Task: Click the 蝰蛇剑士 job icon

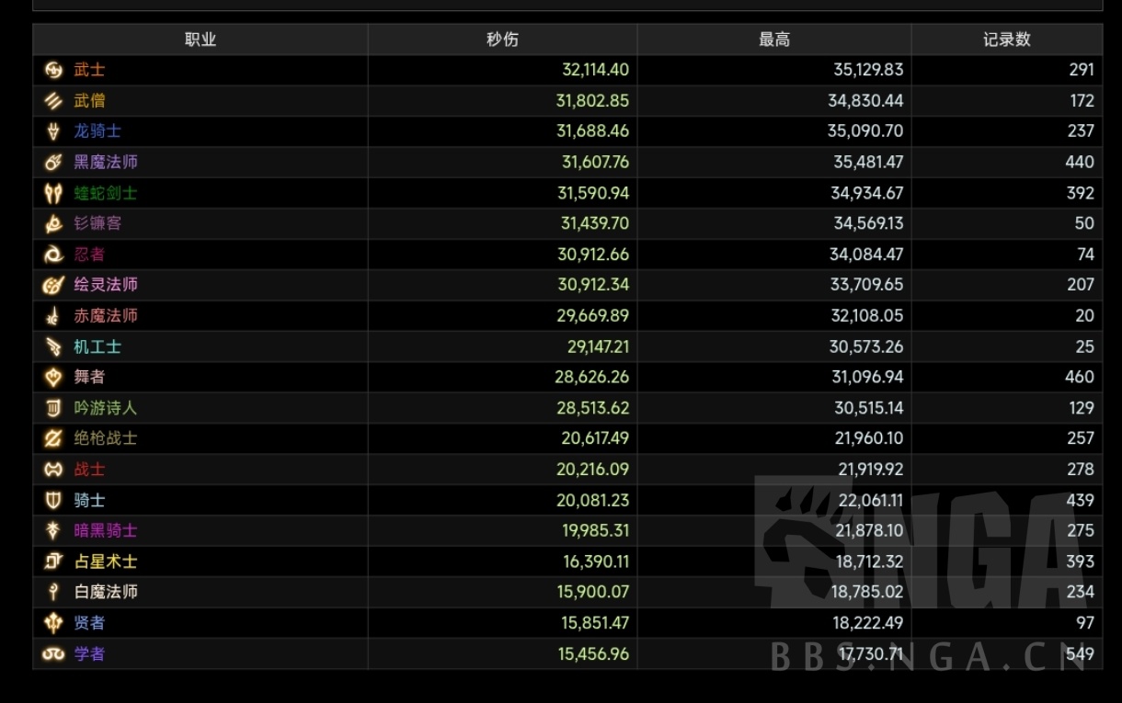Action: point(53,193)
